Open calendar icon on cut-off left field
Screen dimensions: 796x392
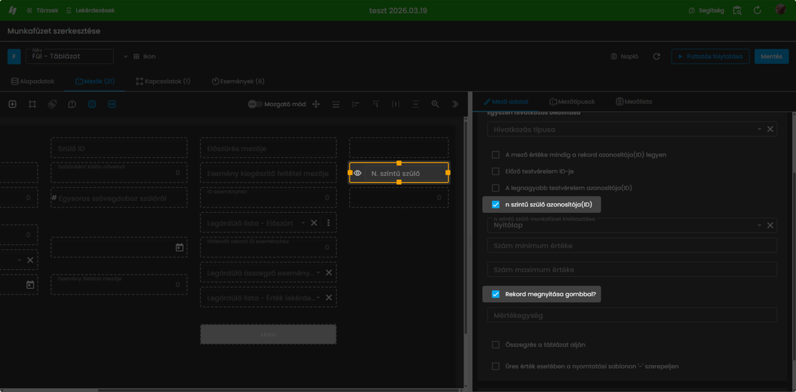pyautogui.click(x=30, y=284)
